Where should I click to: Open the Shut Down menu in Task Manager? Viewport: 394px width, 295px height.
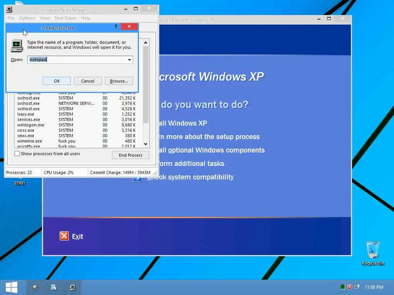pos(65,18)
